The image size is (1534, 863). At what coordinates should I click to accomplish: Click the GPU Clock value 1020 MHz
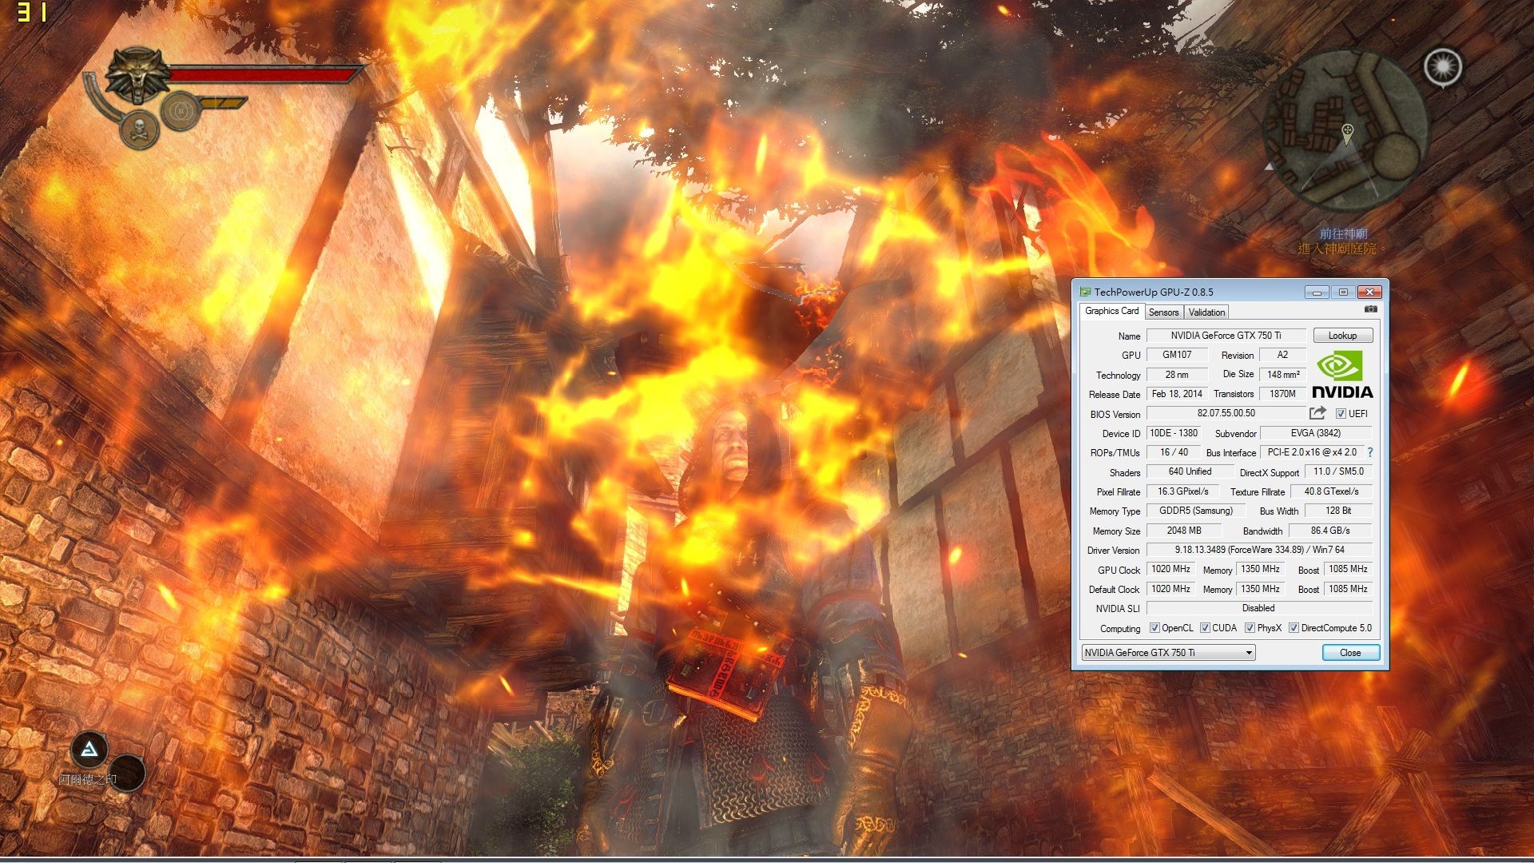pos(1170,569)
